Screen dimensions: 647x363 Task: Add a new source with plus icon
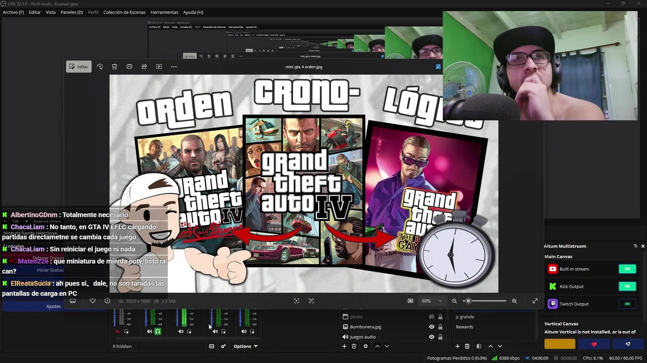[x=344, y=346]
